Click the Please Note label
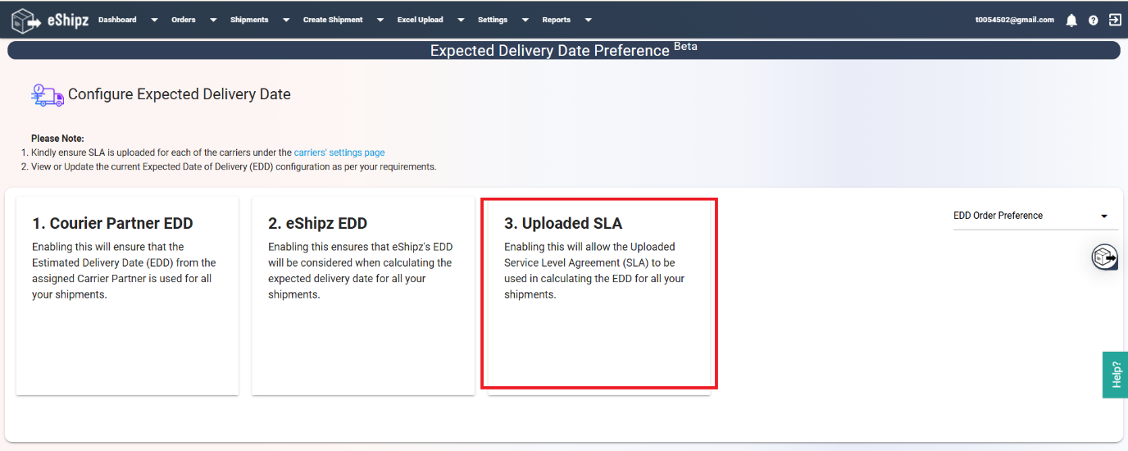 tap(57, 139)
